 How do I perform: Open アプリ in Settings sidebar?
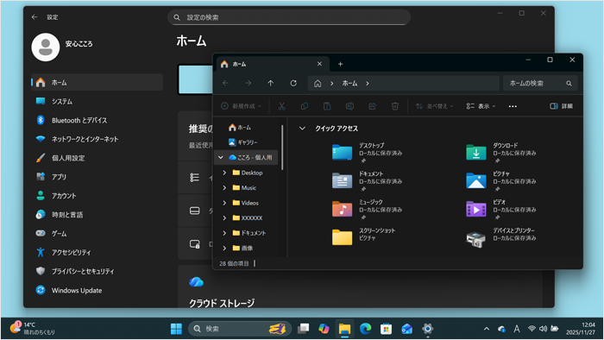97,177
